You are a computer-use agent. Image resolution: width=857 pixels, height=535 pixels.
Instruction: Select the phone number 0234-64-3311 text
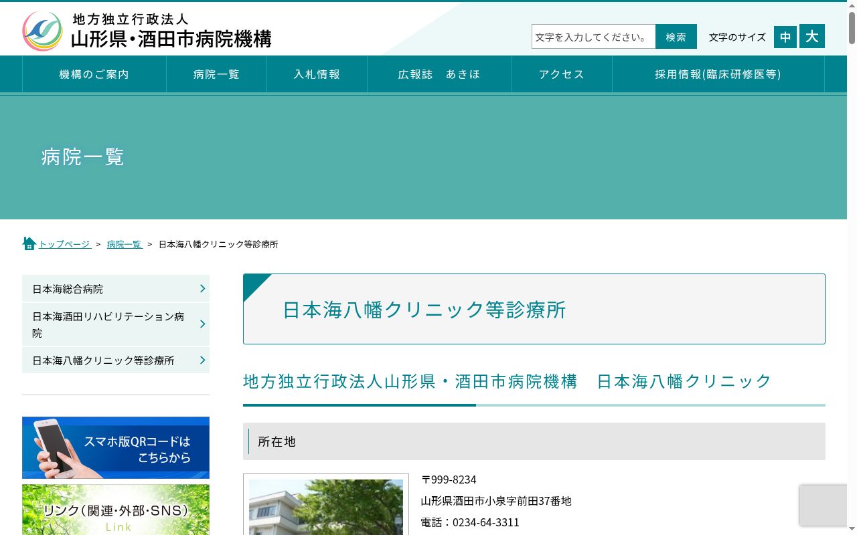(486, 522)
